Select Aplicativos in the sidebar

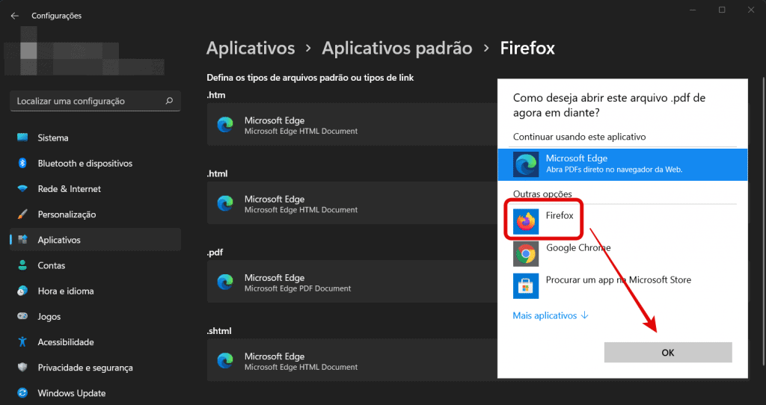(x=95, y=240)
